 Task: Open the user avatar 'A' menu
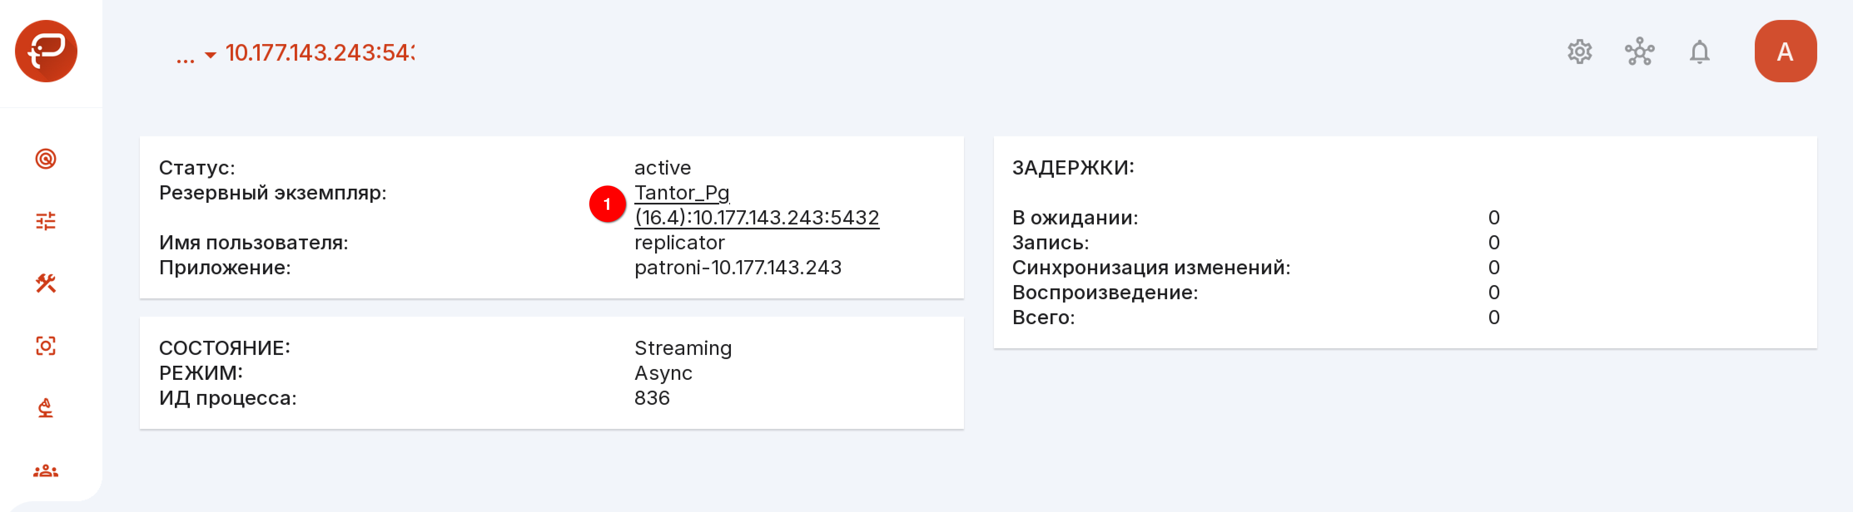coord(1786,51)
